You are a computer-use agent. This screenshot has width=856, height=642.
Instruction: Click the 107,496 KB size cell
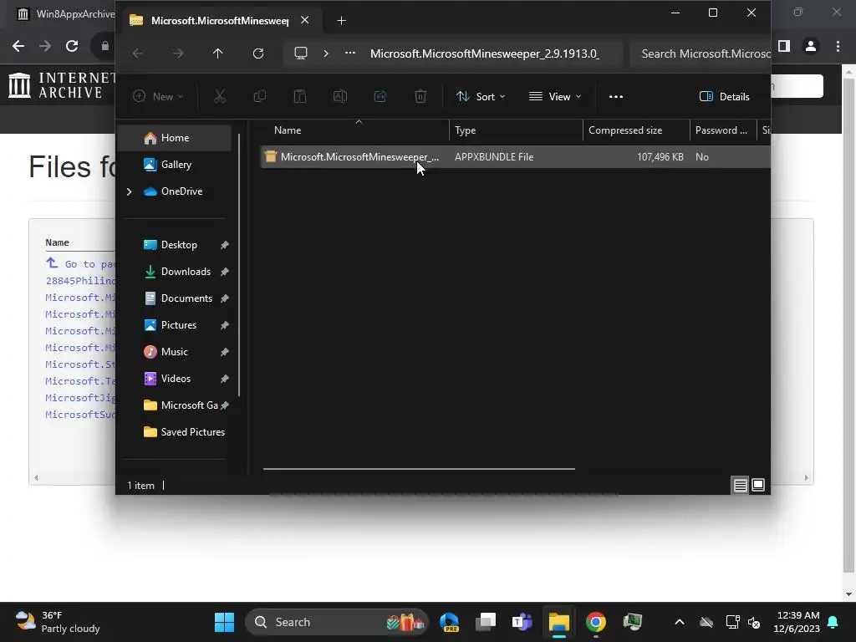click(x=660, y=156)
